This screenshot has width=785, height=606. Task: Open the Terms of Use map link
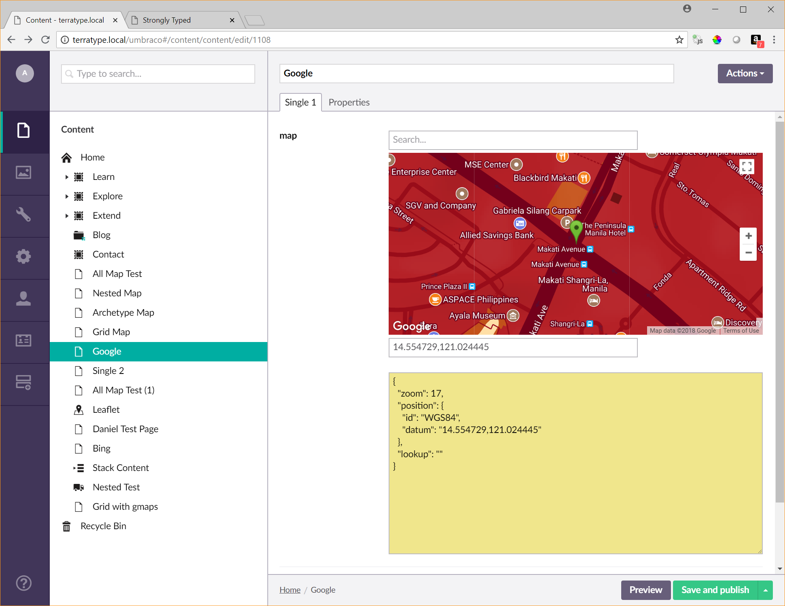741,331
